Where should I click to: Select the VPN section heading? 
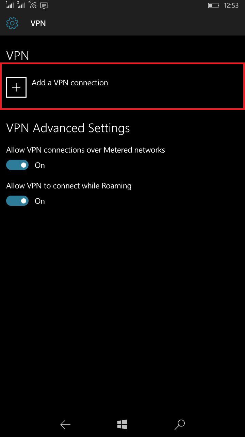pyautogui.click(x=18, y=55)
